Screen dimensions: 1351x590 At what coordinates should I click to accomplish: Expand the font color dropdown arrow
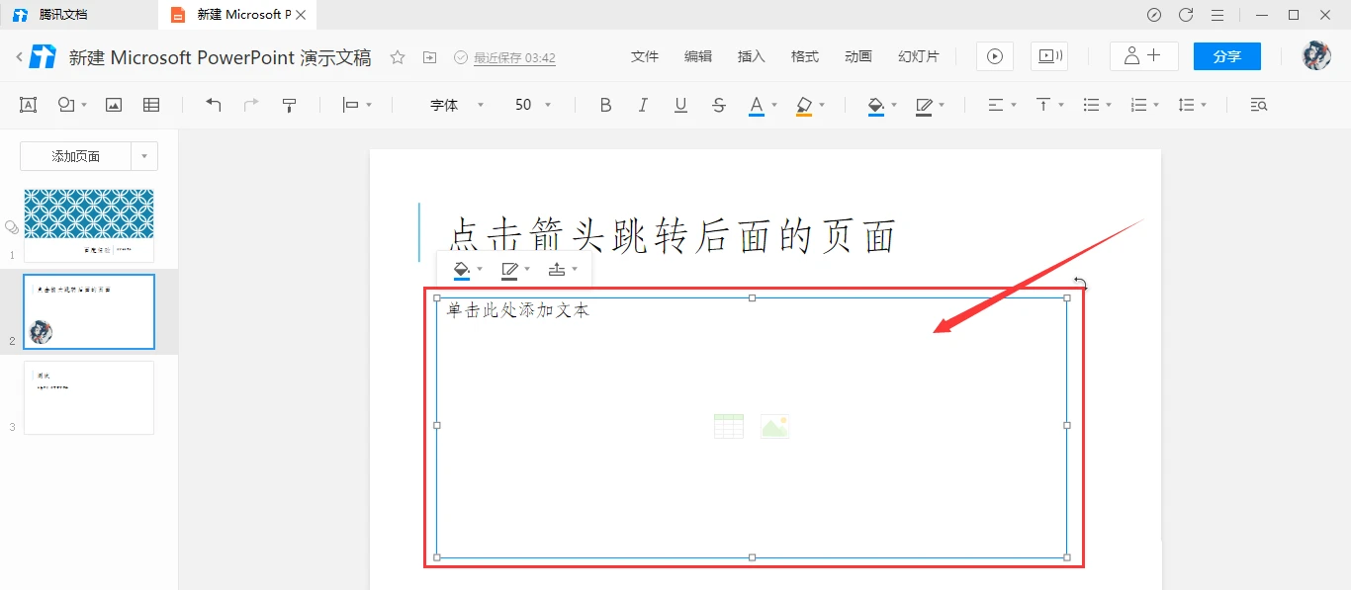tap(774, 105)
